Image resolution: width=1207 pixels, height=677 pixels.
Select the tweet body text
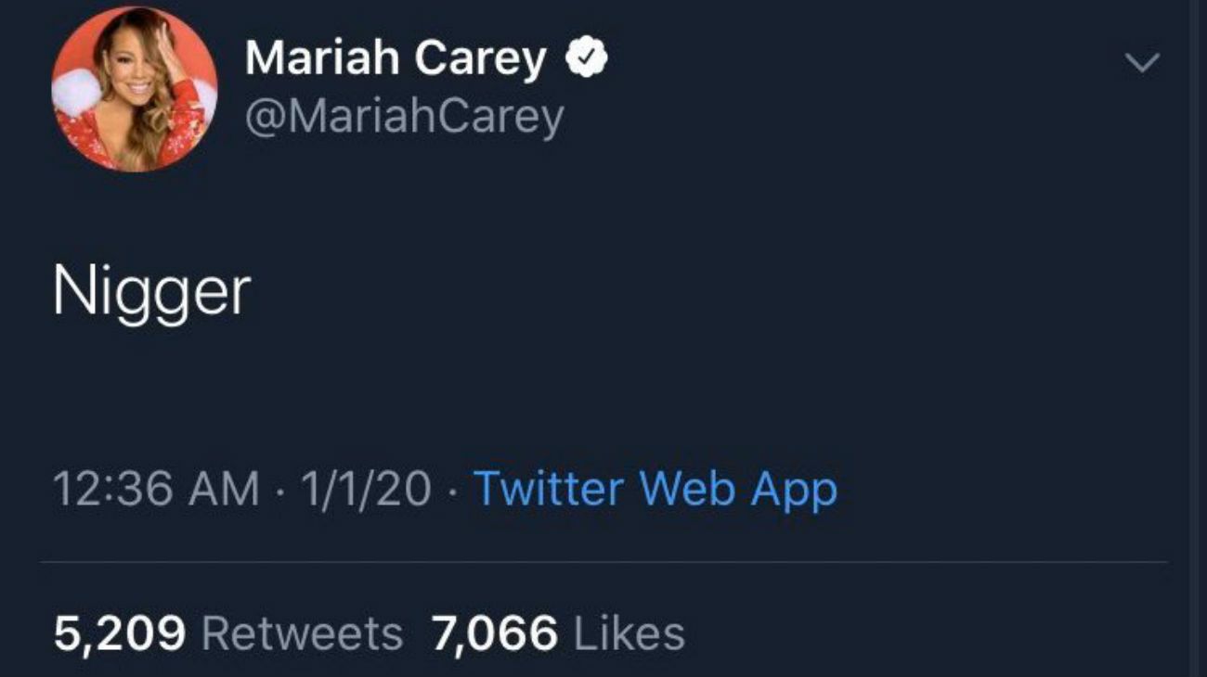pyautogui.click(x=151, y=293)
